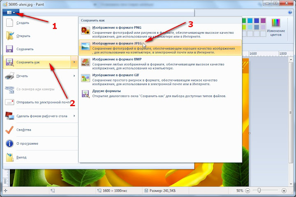Click the Сохранить floppy disk icon
This screenshot has width=296, height=197.
click(x=9, y=49)
